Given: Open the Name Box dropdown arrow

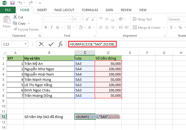Looking at the screenshot, I should (26, 44).
